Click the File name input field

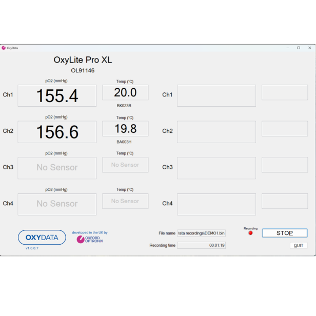201,233
